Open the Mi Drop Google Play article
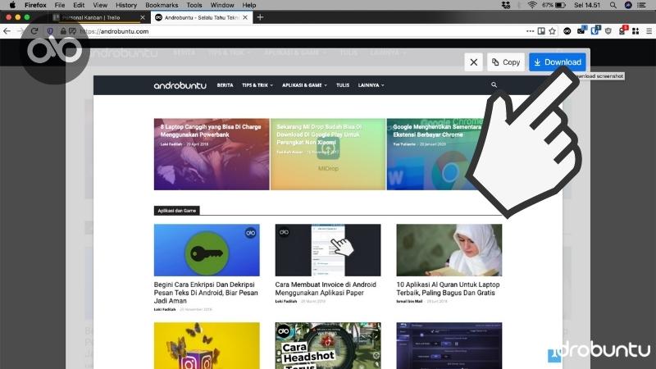Screen dimensions: 656x369 tap(328, 154)
